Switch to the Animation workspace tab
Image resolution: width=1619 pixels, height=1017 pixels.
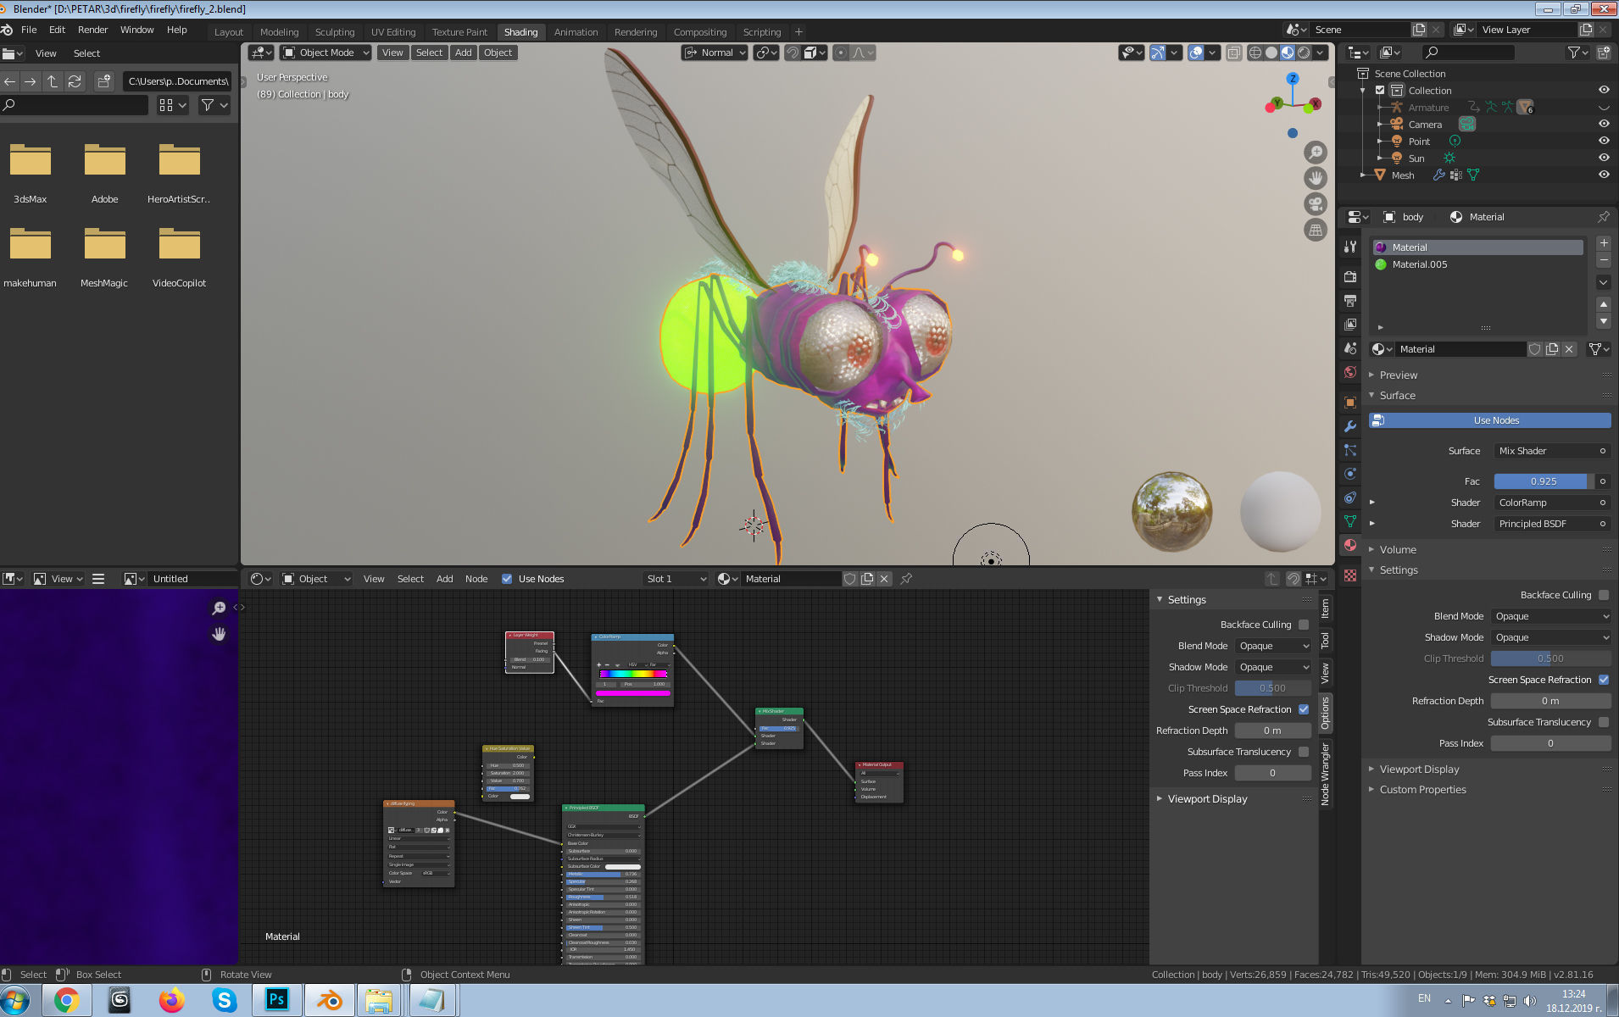point(576,32)
